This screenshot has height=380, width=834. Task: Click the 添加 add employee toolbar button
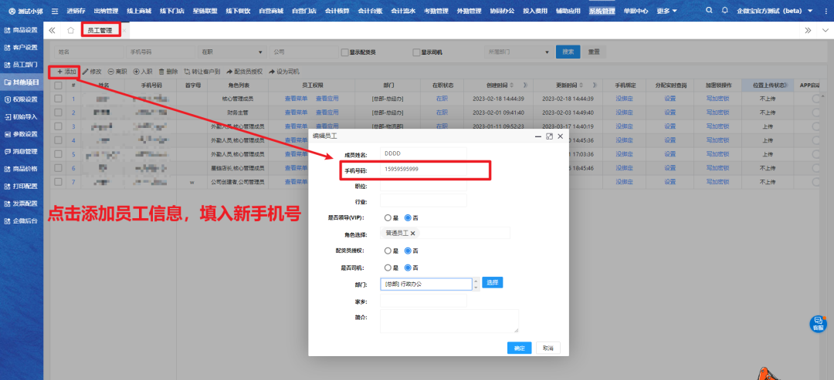[66, 71]
